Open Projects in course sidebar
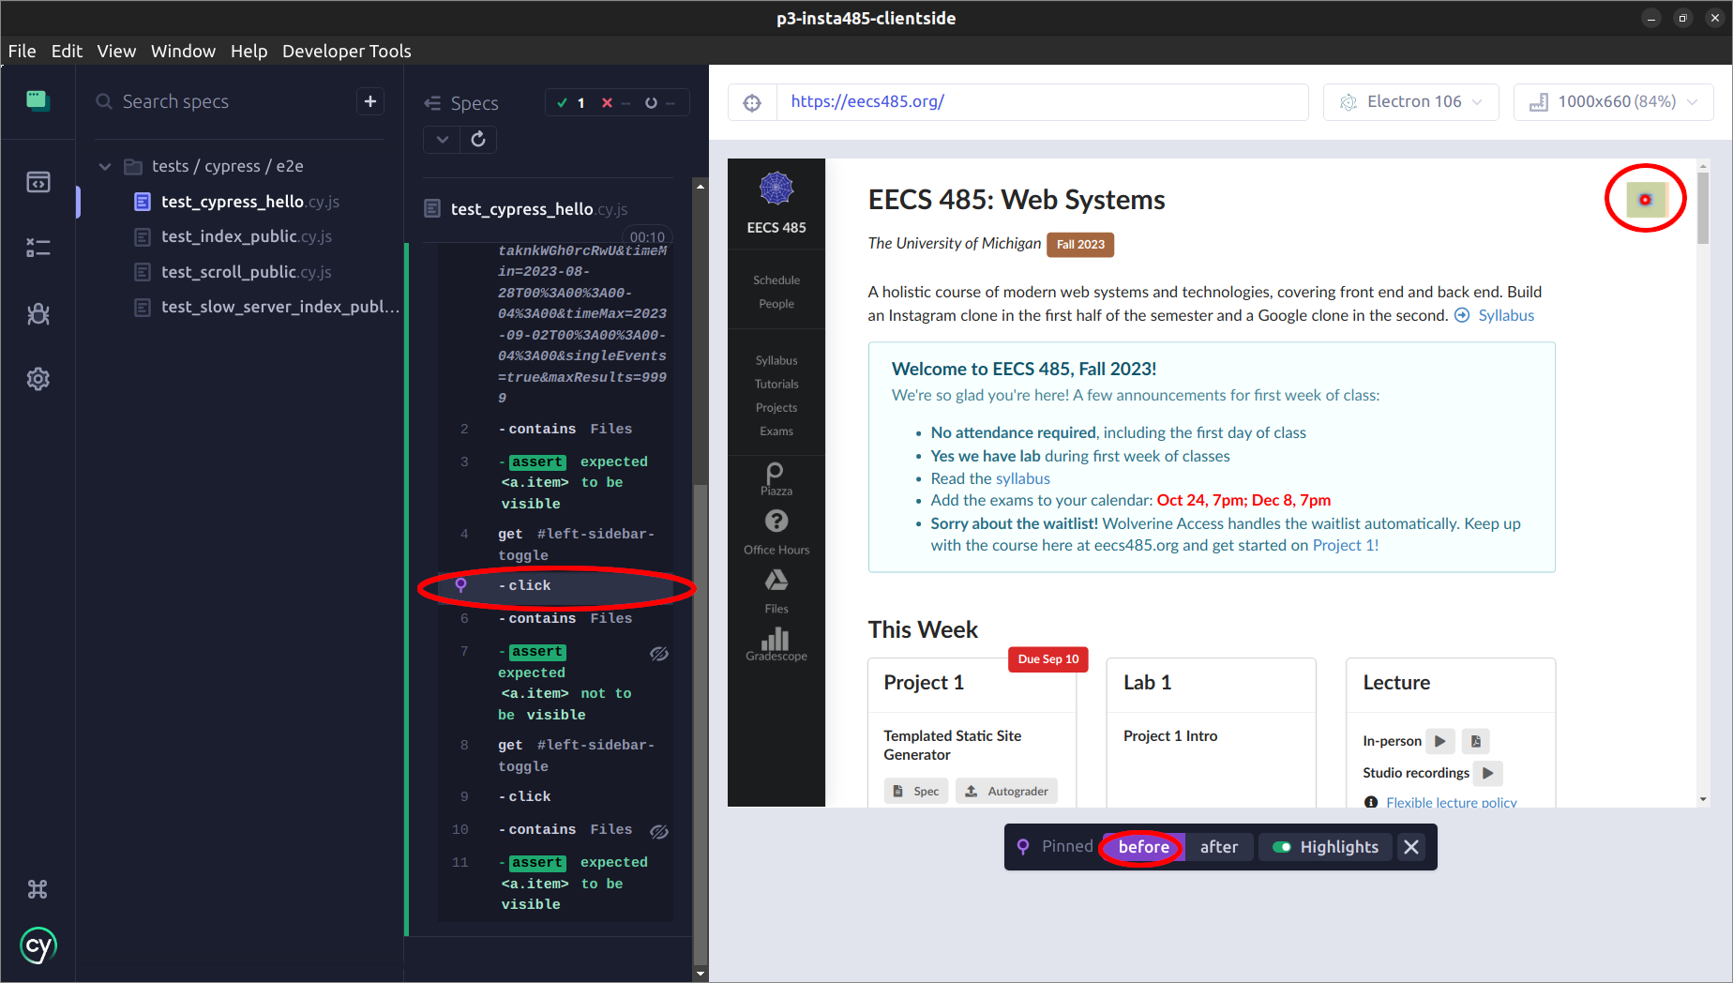Viewport: 1733px width, 983px height. [776, 407]
